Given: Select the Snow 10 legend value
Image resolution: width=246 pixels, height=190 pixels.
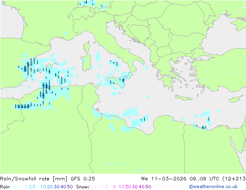Looking at the screenshot, I should click(121, 187).
